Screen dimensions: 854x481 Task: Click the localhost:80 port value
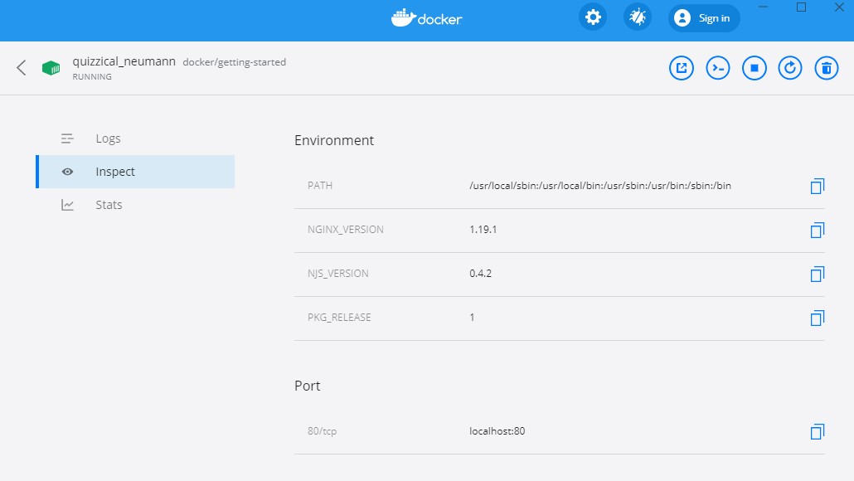pos(497,431)
